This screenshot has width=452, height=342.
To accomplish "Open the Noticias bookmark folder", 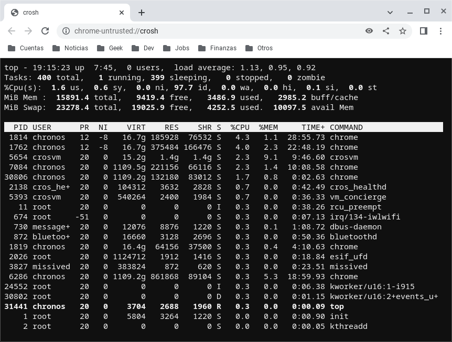I will (x=71, y=48).
